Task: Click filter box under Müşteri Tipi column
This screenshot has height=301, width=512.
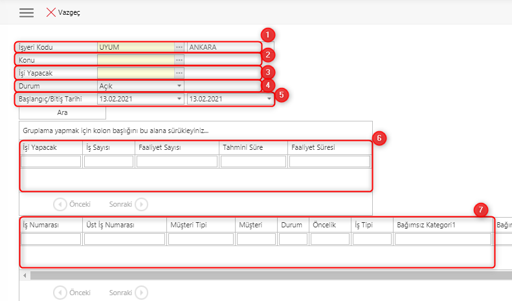Action: click(200, 239)
